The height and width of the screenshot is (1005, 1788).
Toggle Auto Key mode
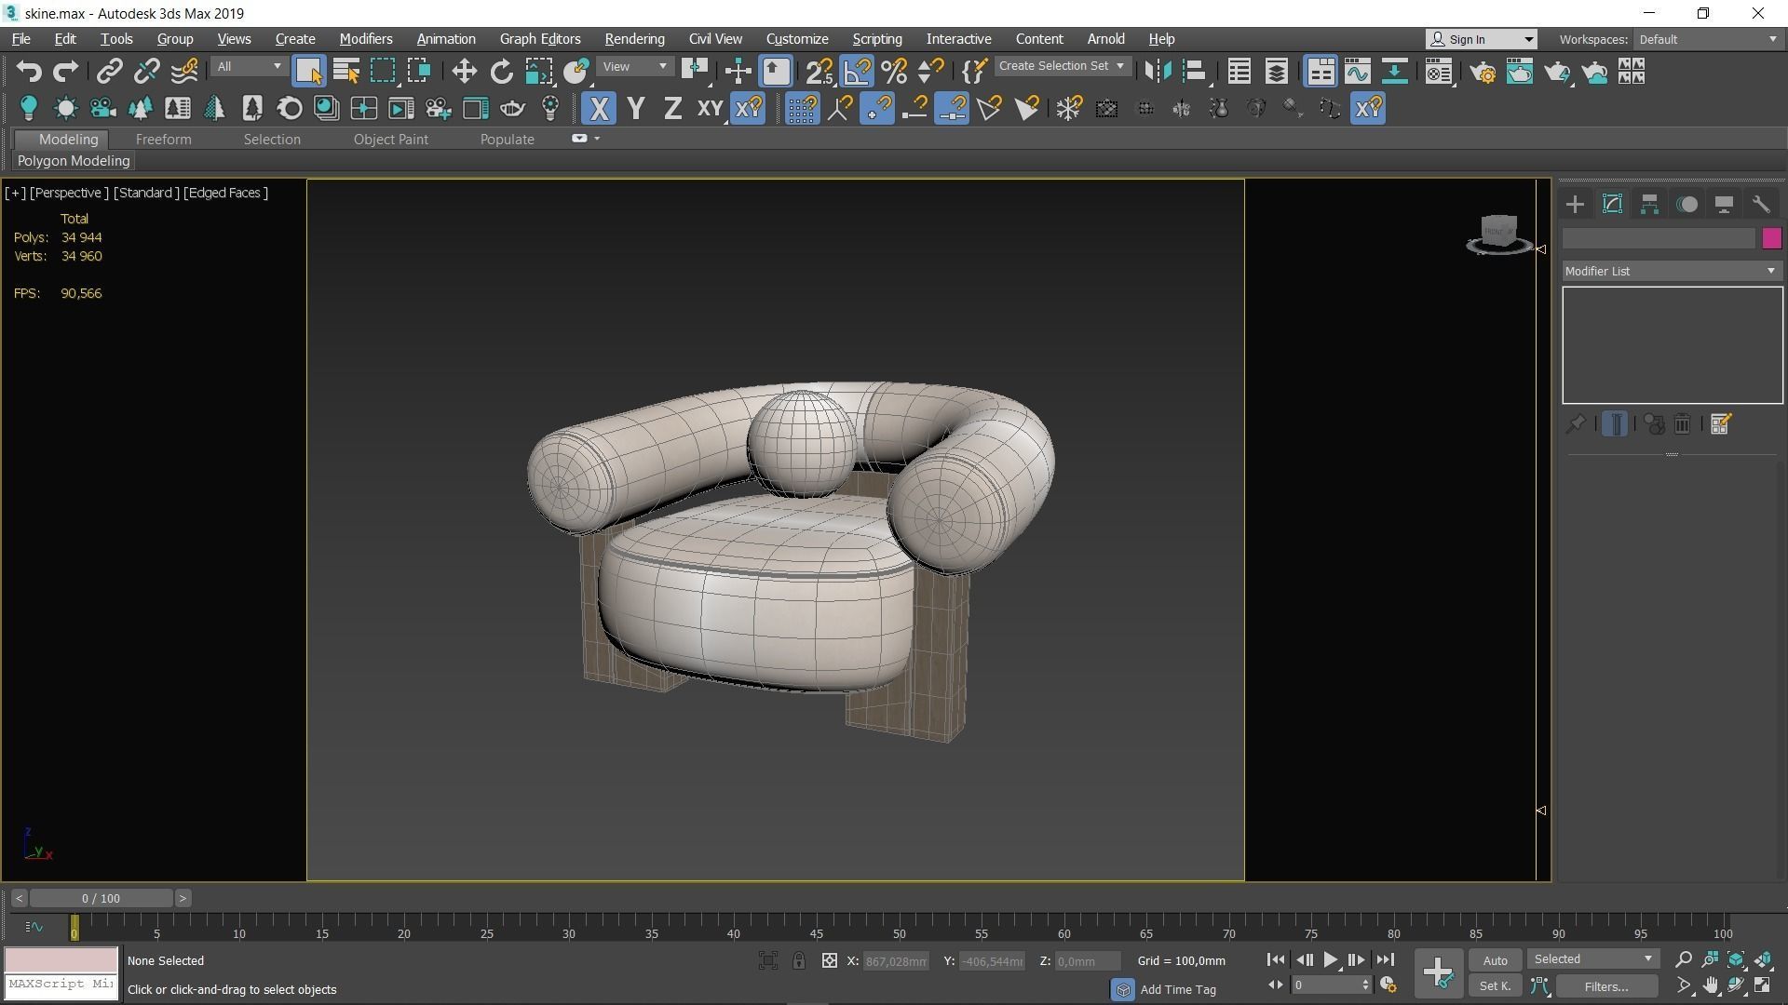click(x=1496, y=960)
